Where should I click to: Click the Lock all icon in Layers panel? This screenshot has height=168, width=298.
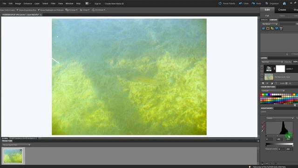(x=290, y=84)
